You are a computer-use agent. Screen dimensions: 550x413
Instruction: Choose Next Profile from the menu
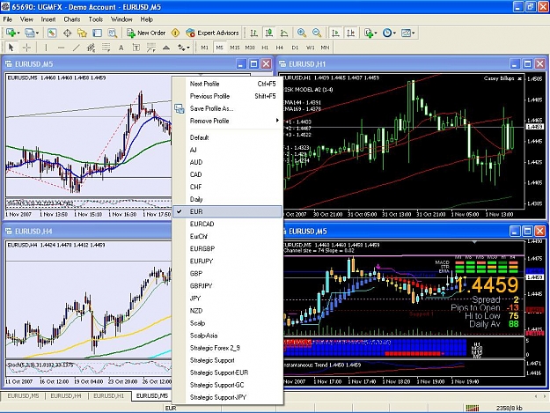tap(228, 84)
